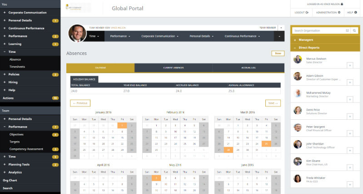This screenshot has height=194, width=363.
Task: Expand Planning Tools in the Team sidebar
Action: pos(30,164)
